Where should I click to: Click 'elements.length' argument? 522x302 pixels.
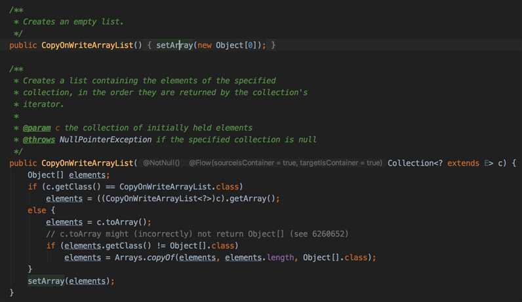(259, 257)
